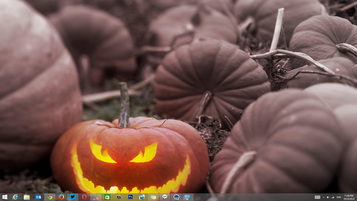
Task: Launch Photoshop from the taskbar
Action: click(130, 197)
